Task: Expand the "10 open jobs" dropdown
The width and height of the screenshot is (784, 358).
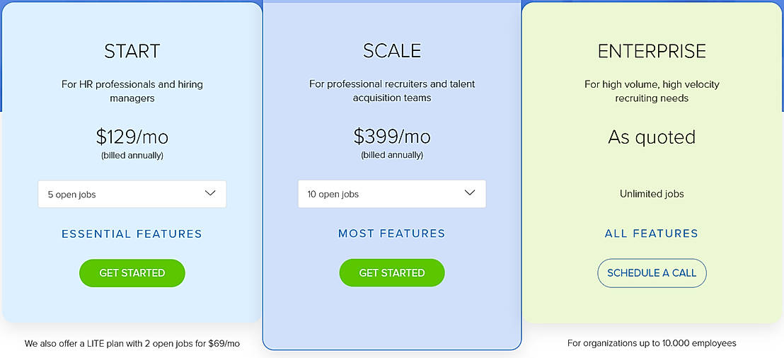Action: tap(391, 194)
